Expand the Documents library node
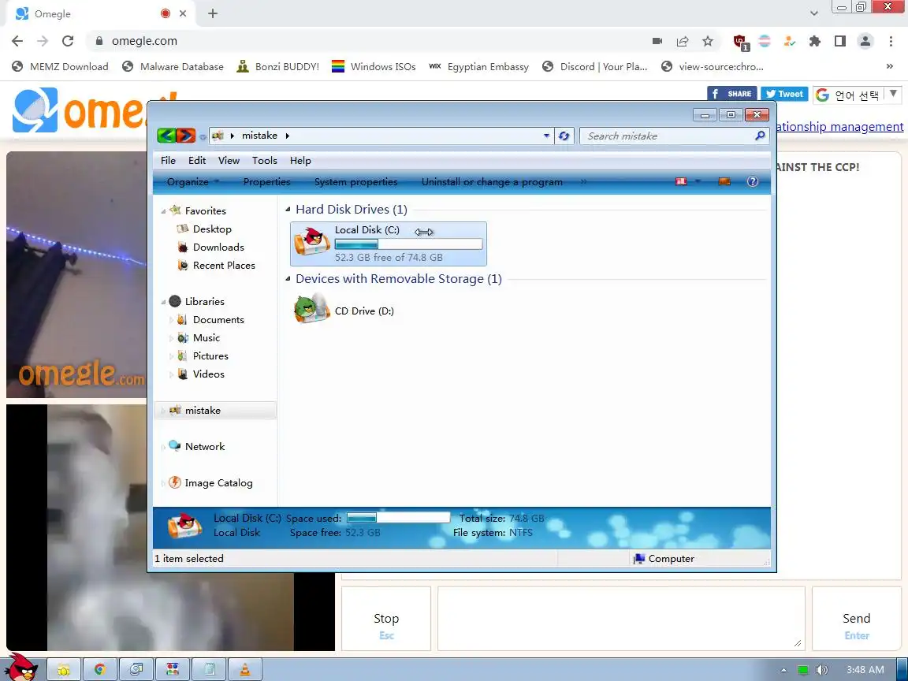Viewport: 908px width, 681px height. pos(171,320)
